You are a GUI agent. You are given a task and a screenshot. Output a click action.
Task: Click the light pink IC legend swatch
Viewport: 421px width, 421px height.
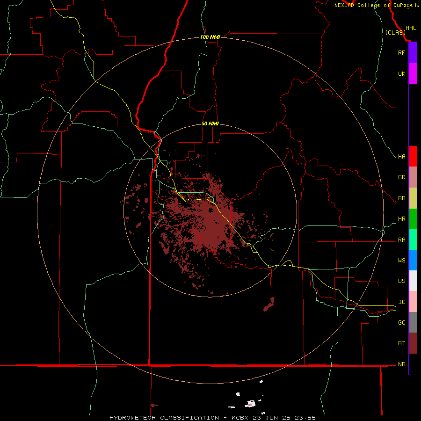pos(413,302)
